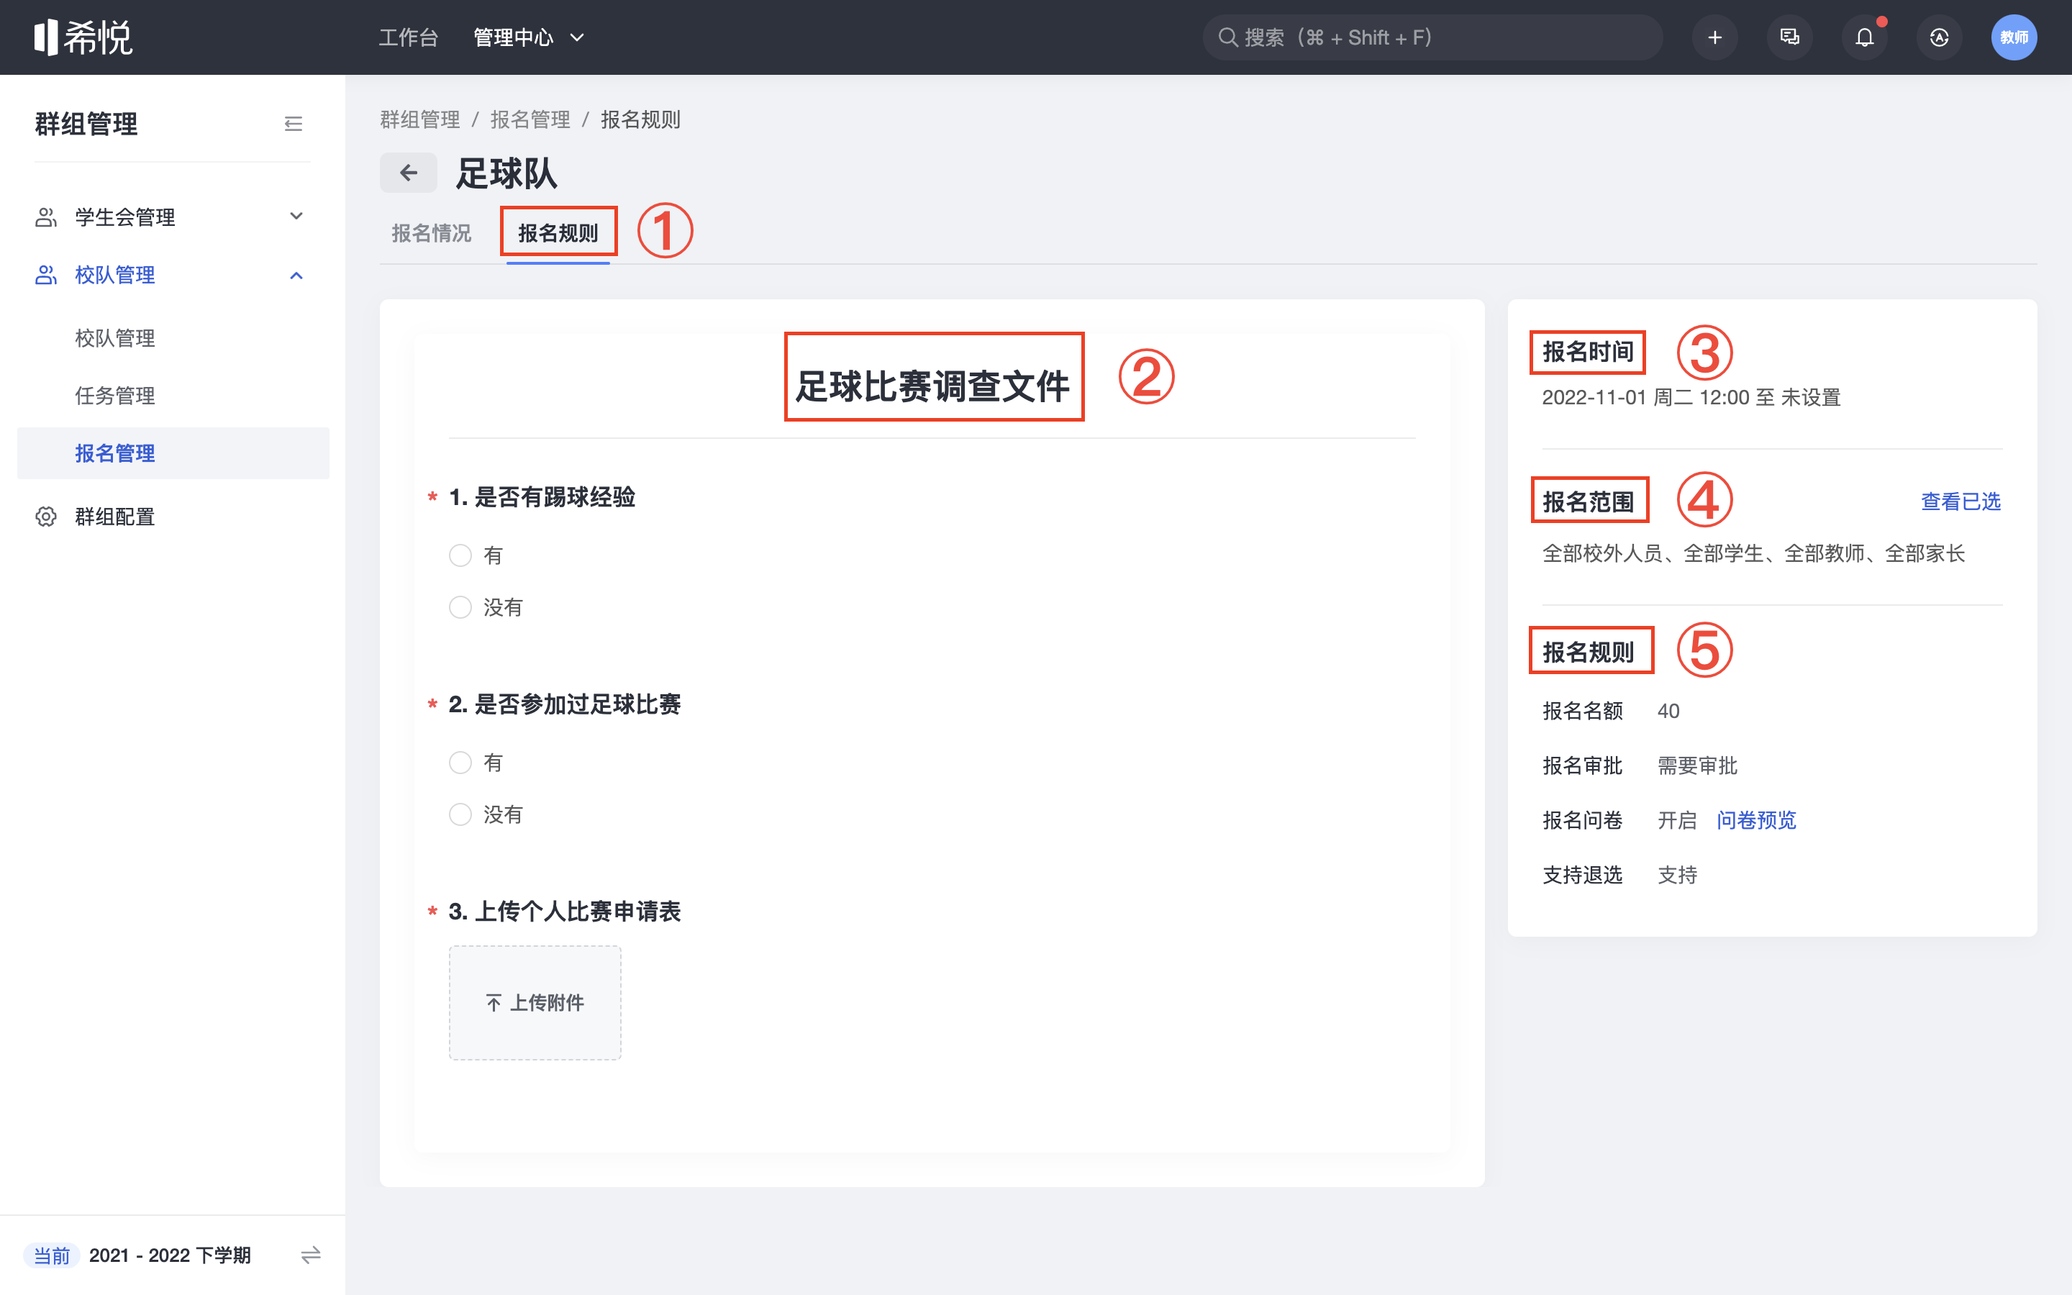Click the 校队管理 people icon
Image resolution: width=2072 pixels, height=1295 pixels.
pyautogui.click(x=46, y=275)
